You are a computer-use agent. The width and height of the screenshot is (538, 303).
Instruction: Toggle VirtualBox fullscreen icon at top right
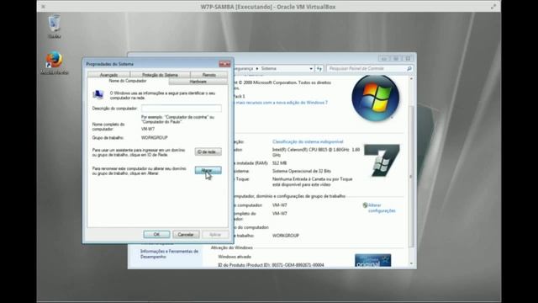[x=493, y=7]
